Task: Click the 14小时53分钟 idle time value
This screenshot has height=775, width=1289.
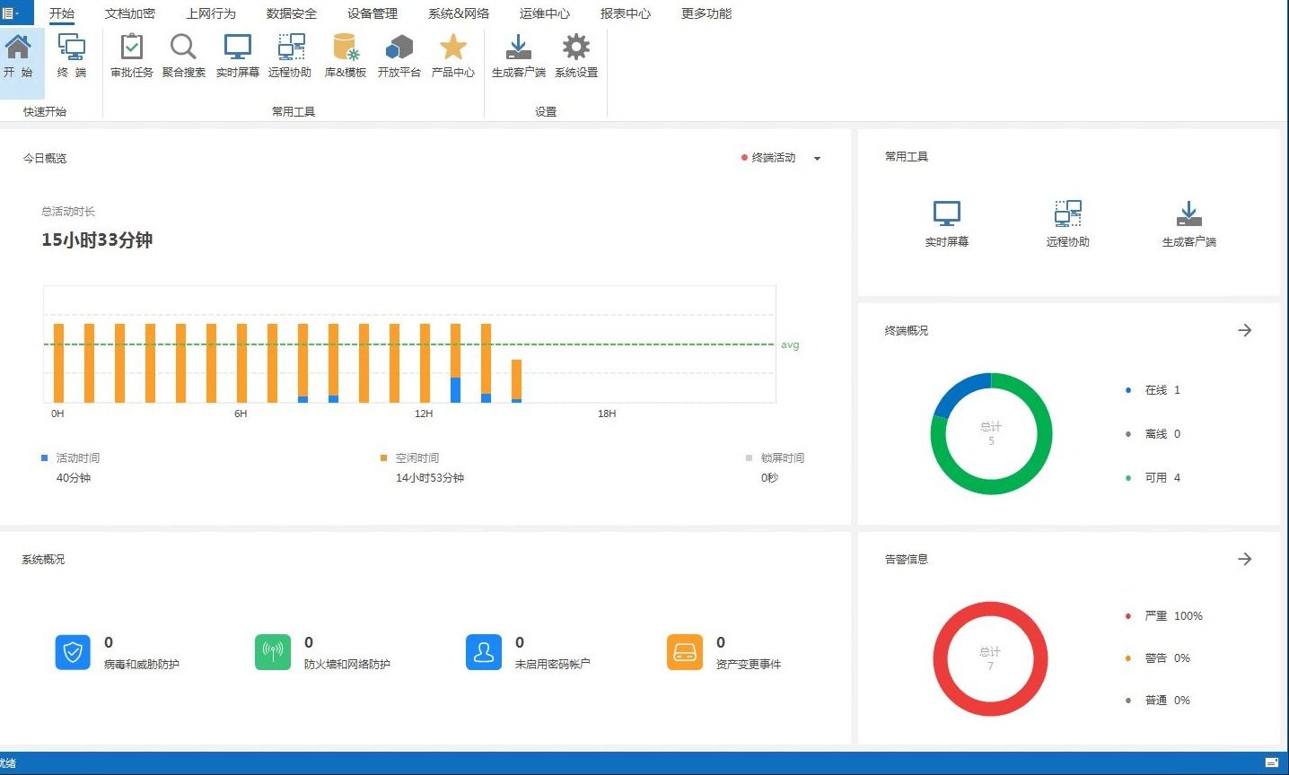Action: pyautogui.click(x=430, y=478)
